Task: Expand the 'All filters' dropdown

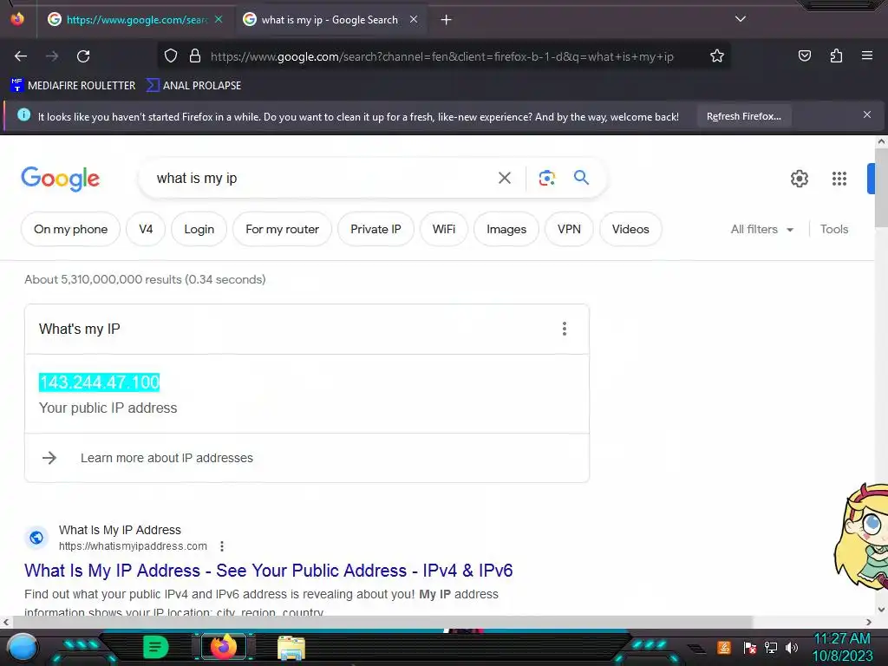Action: click(x=762, y=229)
